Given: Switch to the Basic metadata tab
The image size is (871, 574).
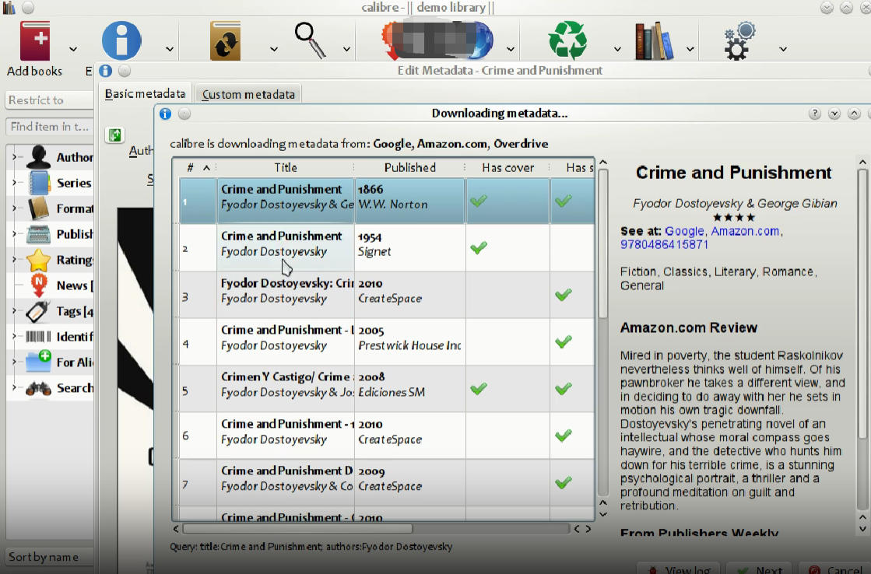Looking at the screenshot, I should pos(145,94).
